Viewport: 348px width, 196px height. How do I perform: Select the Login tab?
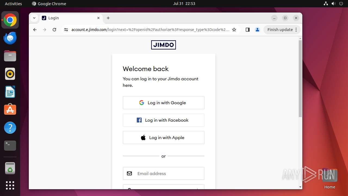click(71, 18)
